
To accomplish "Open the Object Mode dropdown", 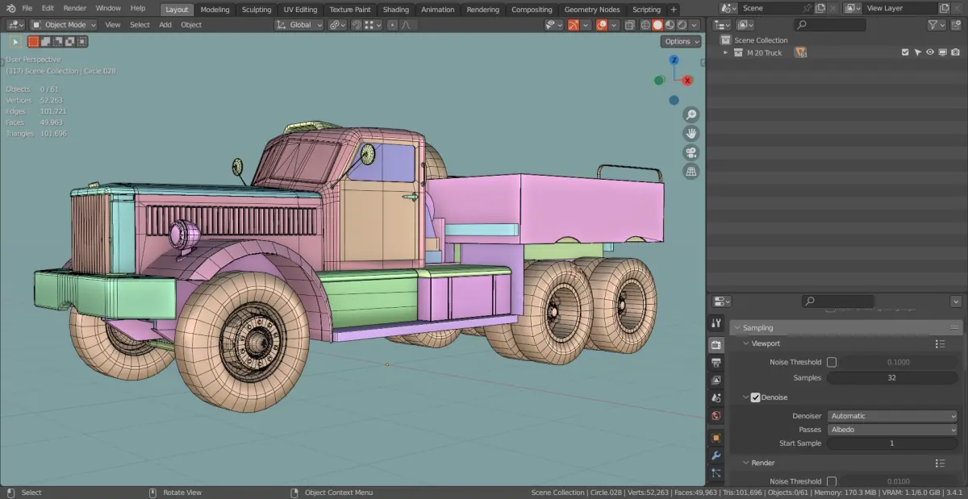I will [x=65, y=25].
